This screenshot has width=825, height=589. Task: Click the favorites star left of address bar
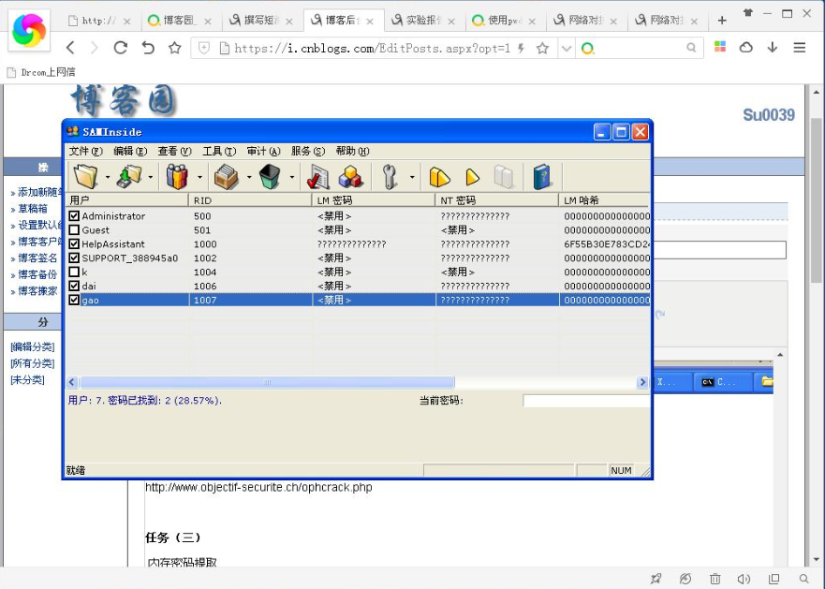point(175,48)
